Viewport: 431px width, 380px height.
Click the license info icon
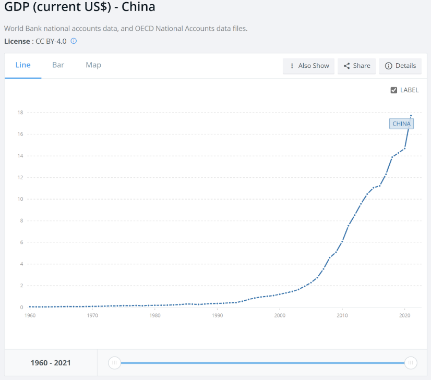point(74,41)
